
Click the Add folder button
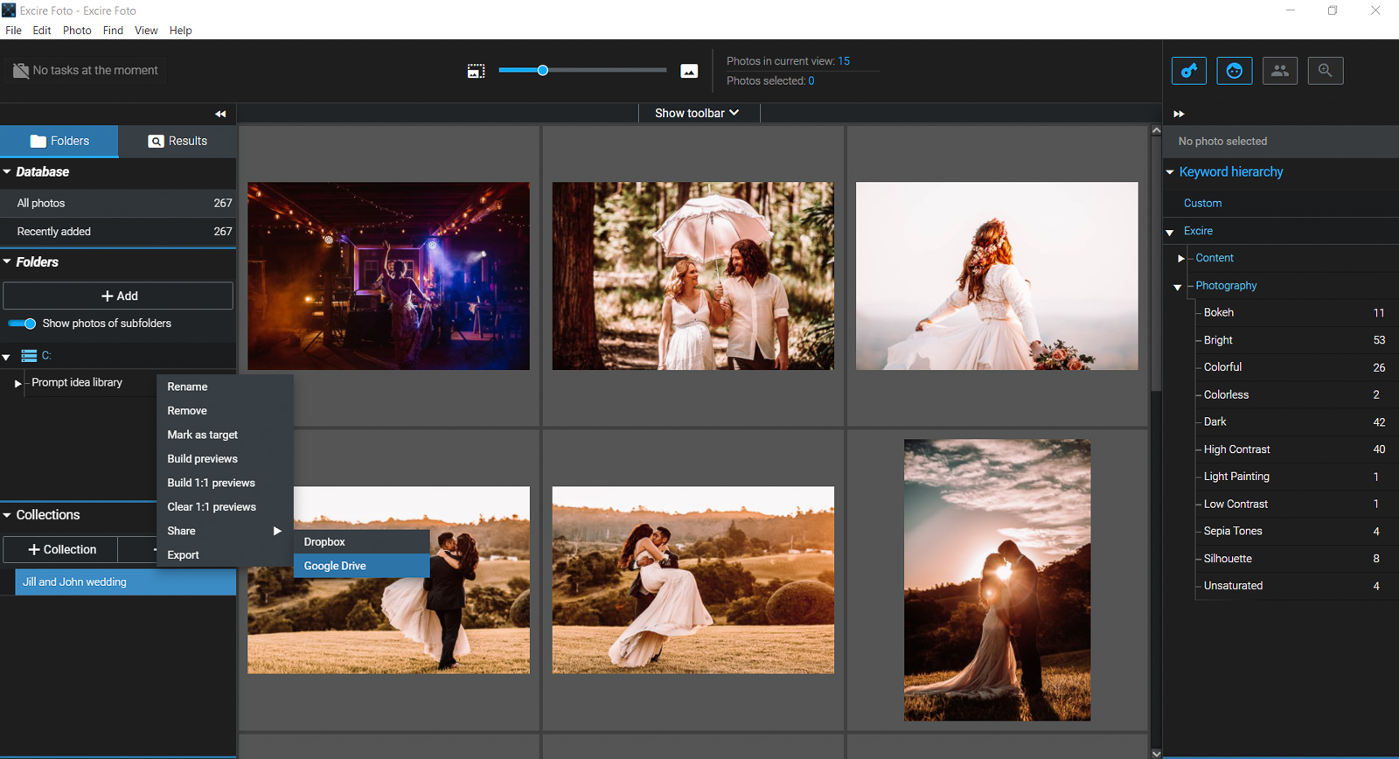coord(118,296)
